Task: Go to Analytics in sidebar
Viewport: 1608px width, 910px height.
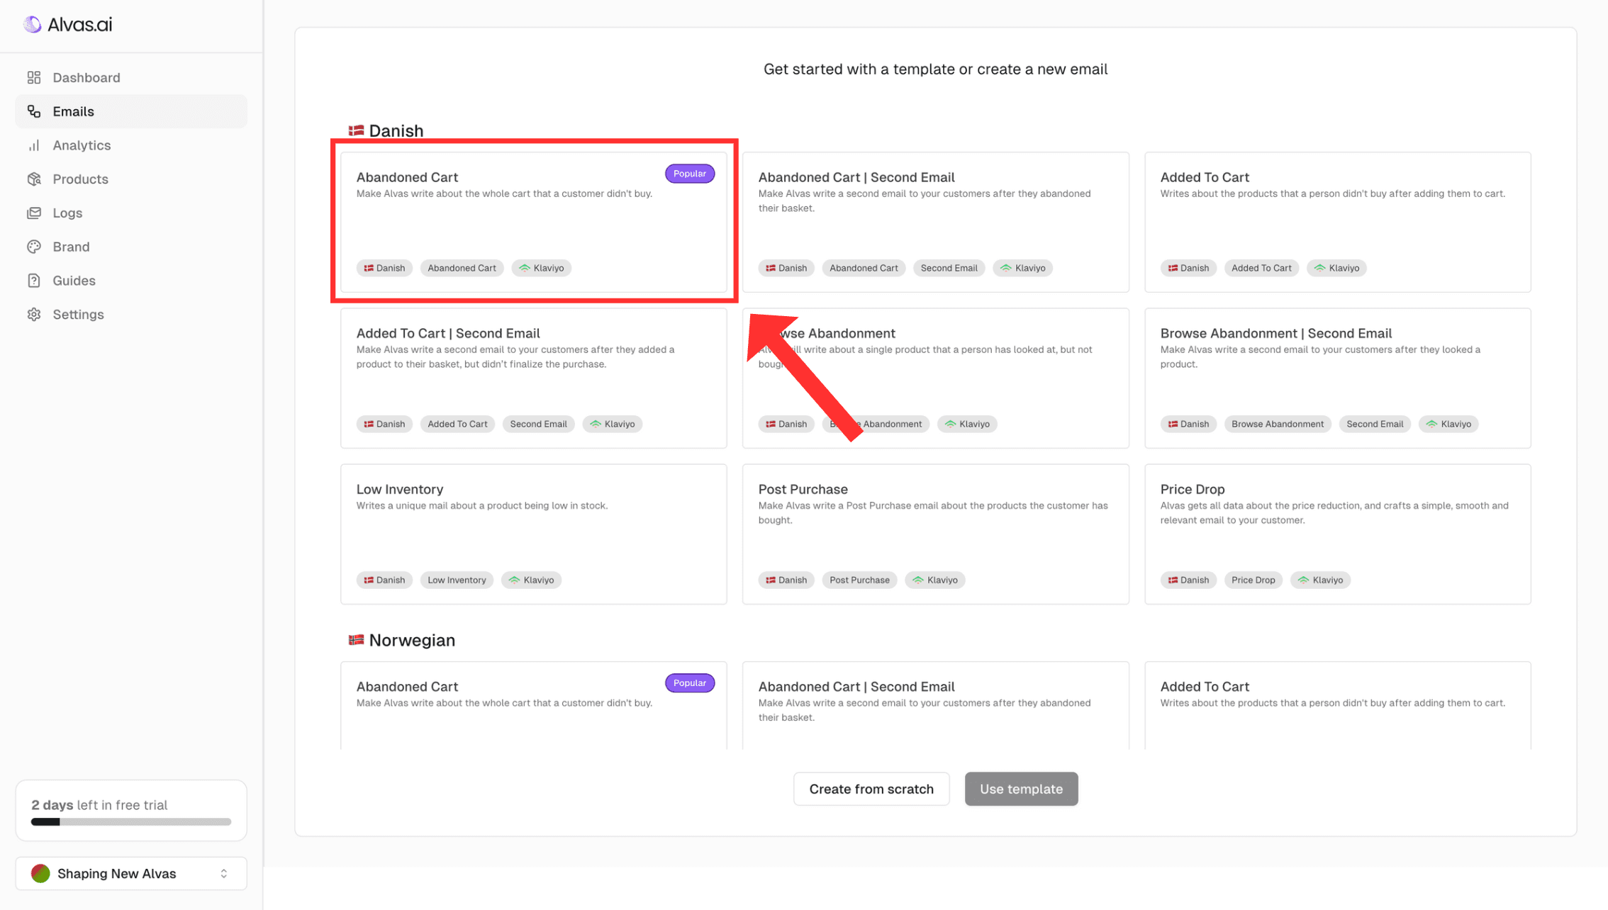Action: [x=131, y=145]
